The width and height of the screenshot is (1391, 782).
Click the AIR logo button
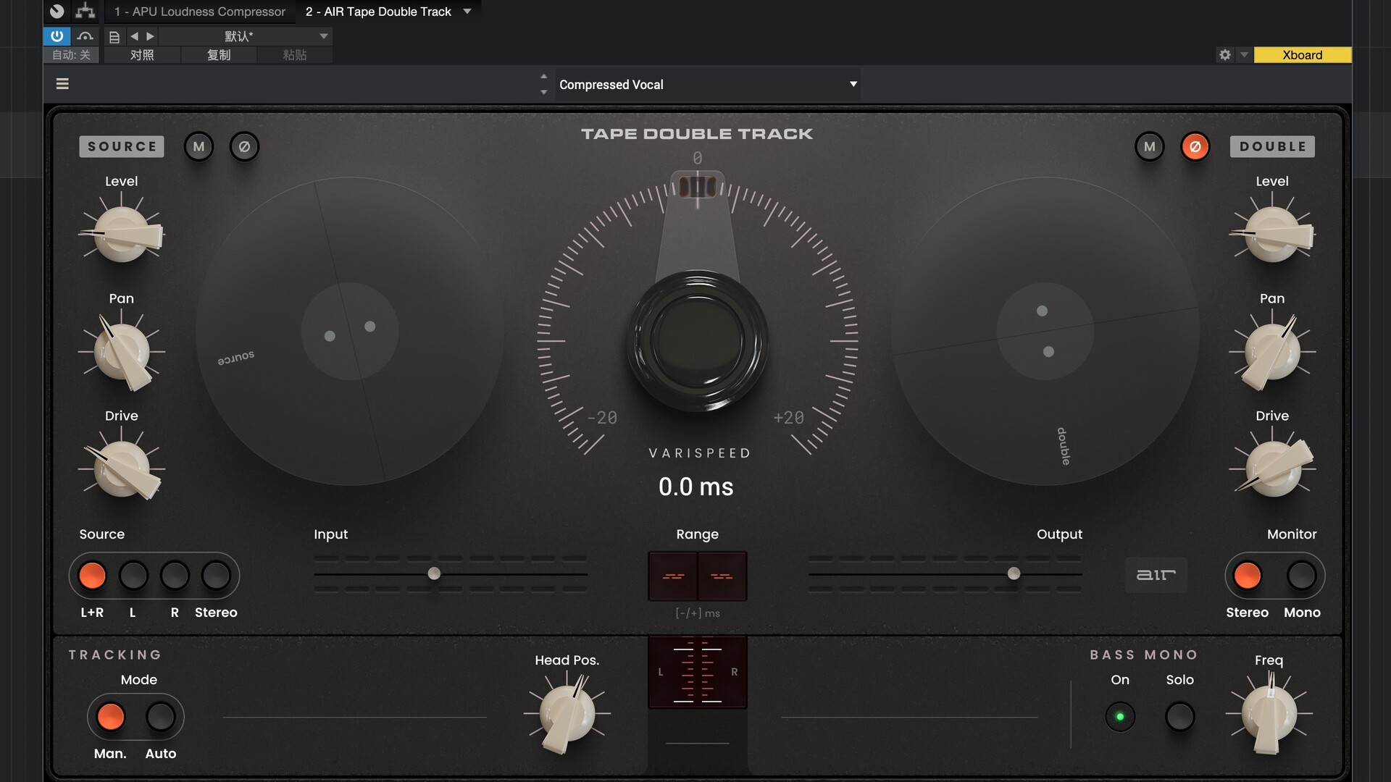click(x=1156, y=575)
